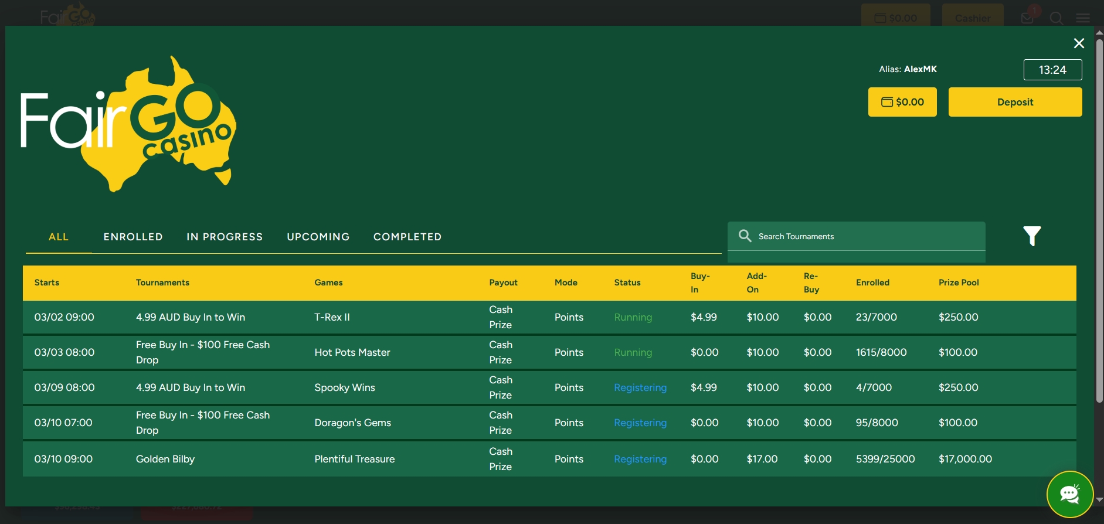Click the Plentiful Treasure game name

pyautogui.click(x=354, y=459)
